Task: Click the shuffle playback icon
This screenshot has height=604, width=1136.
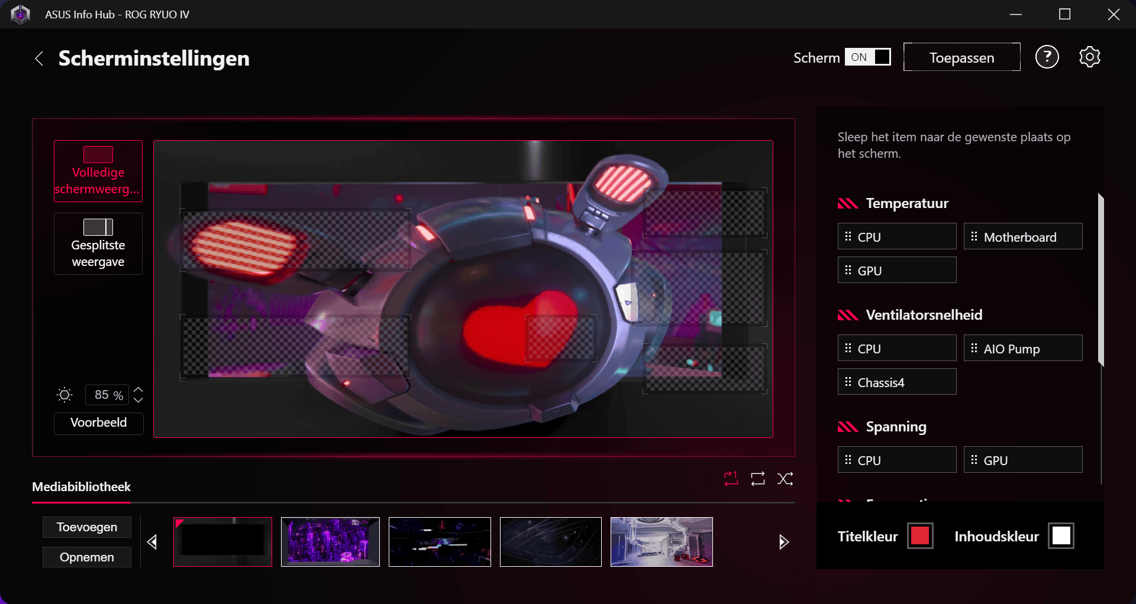Action: pyautogui.click(x=785, y=479)
